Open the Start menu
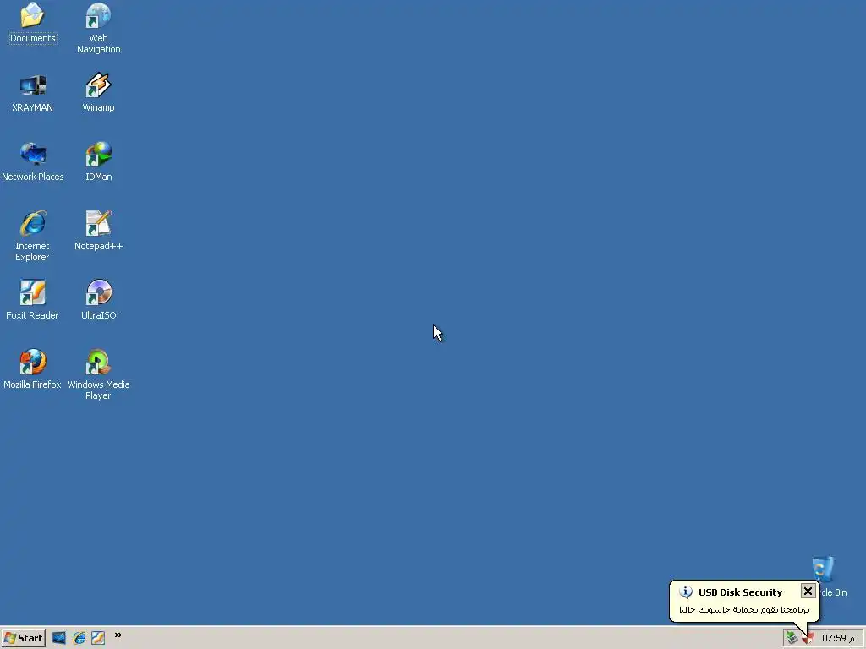The width and height of the screenshot is (866, 649). pos(23,638)
